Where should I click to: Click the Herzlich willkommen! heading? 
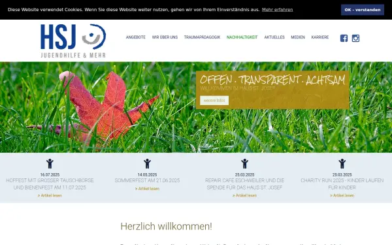tap(166, 227)
